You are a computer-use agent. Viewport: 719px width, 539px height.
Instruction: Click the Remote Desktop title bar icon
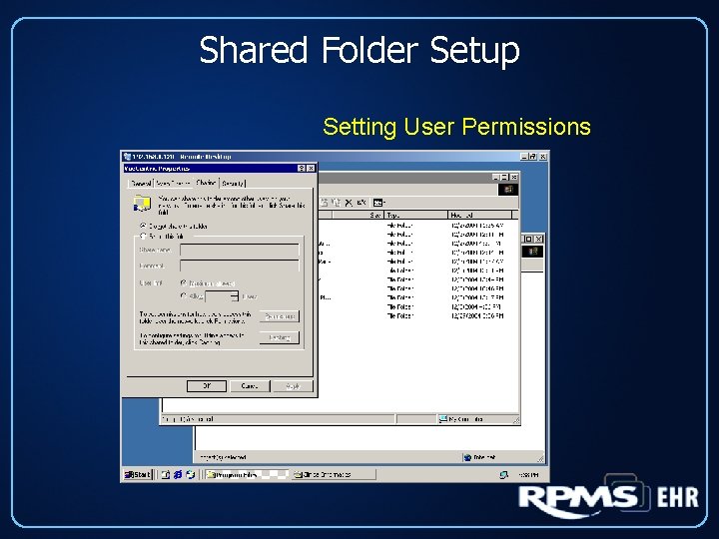(127, 157)
